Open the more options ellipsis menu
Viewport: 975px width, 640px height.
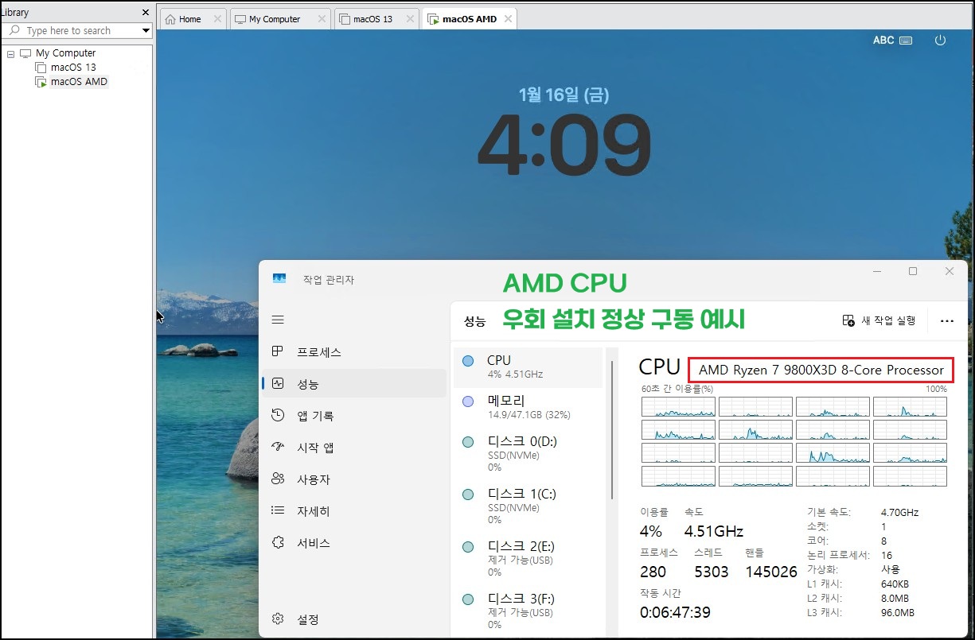(x=946, y=321)
